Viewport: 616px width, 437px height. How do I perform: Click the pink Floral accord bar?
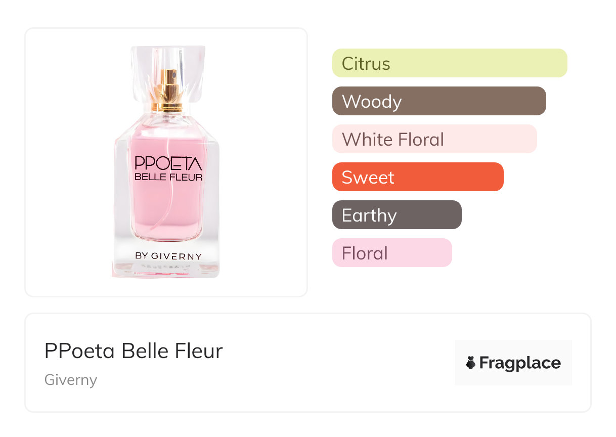(x=391, y=253)
